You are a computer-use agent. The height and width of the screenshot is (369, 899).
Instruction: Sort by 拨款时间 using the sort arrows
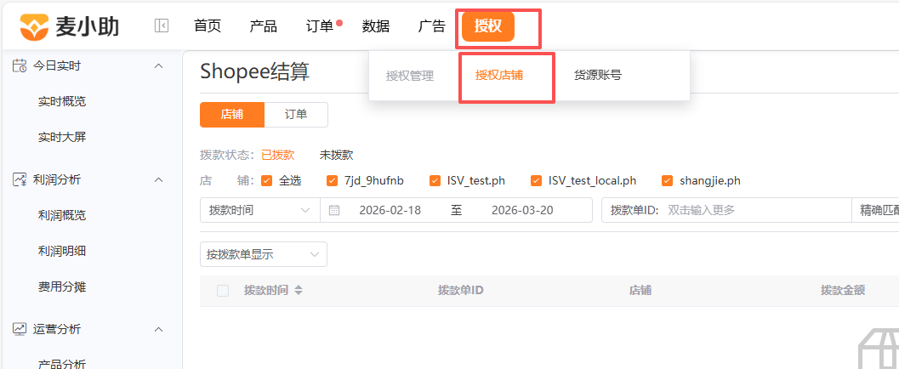coord(299,291)
